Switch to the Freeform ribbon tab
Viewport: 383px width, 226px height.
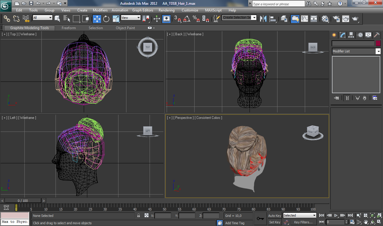click(x=68, y=28)
